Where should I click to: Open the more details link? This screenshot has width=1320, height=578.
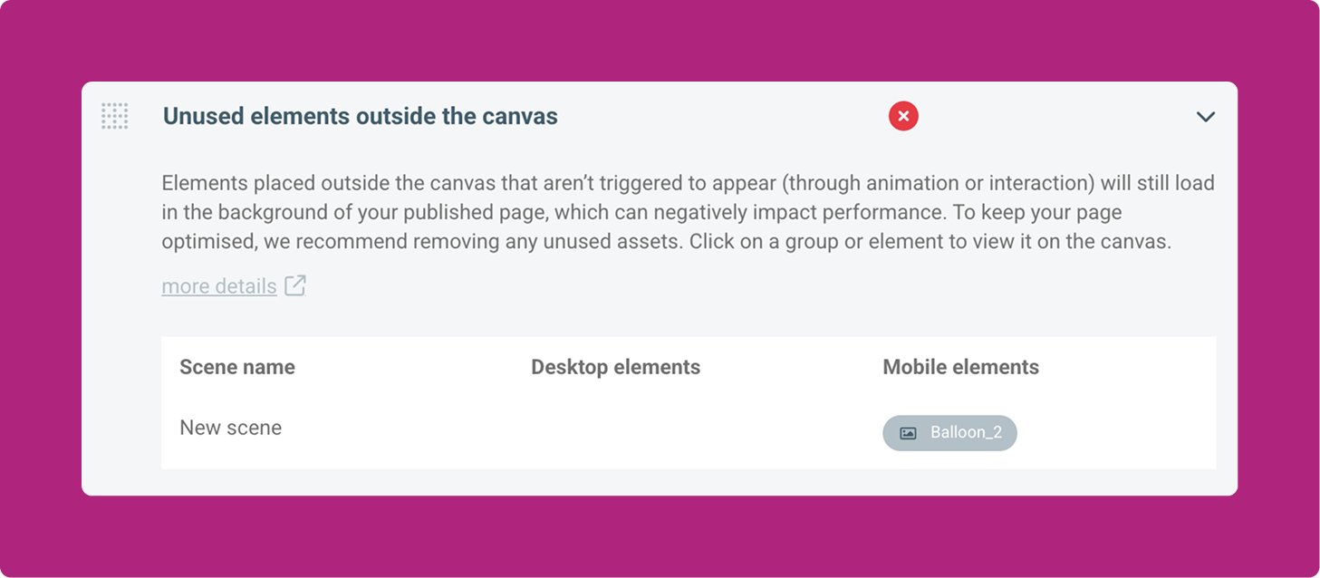pos(219,286)
